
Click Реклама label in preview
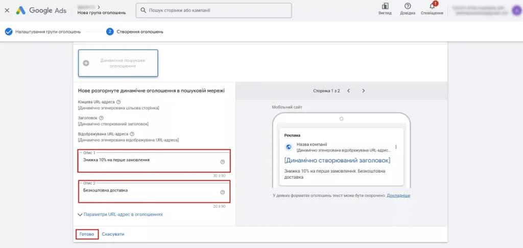[x=292, y=135]
